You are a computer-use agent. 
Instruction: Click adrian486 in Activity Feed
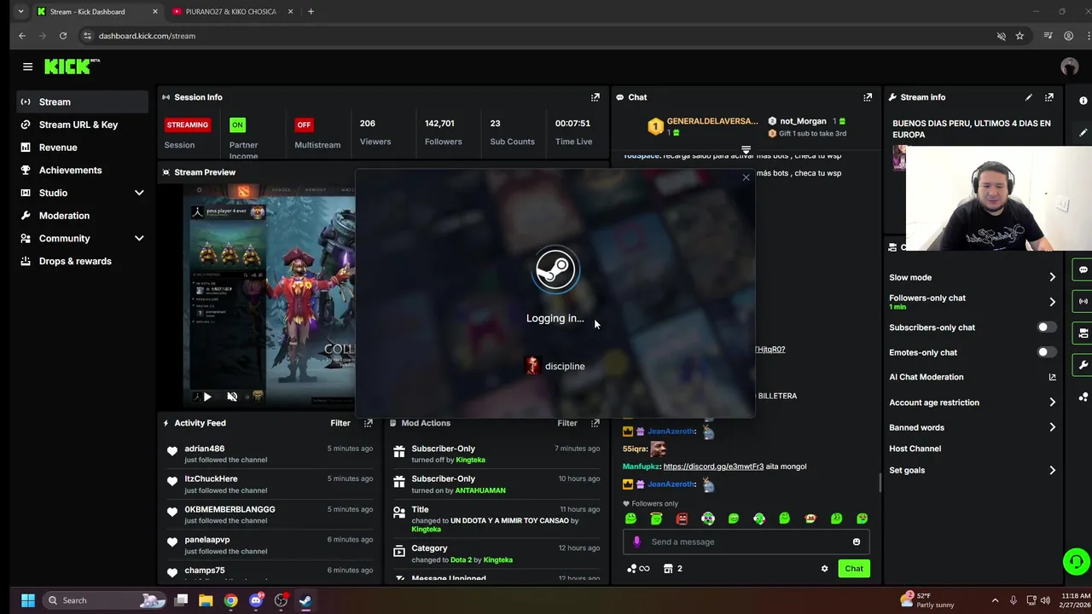[x=205, y=449]
